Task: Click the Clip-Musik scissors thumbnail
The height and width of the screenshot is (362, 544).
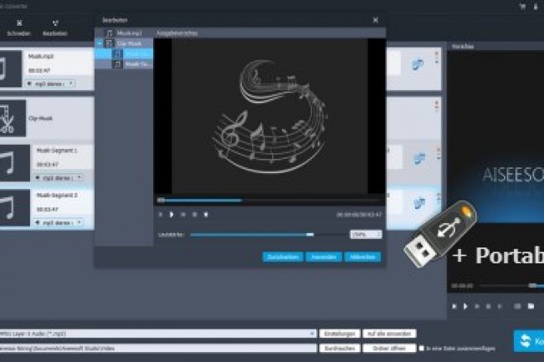Action: point(13,118)
